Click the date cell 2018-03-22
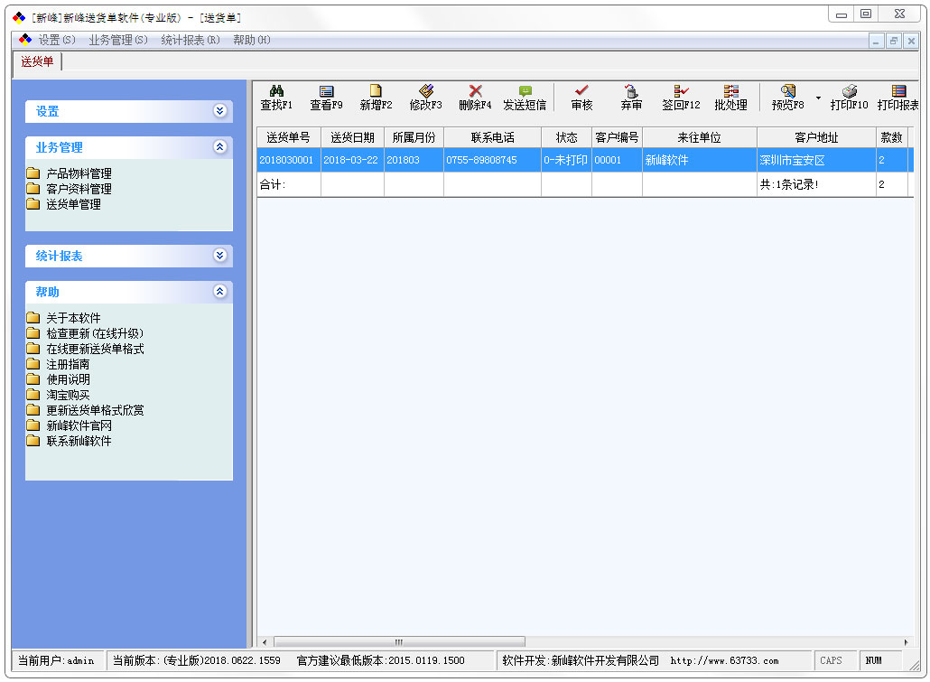930x682 pixels. click(x=352, y=160)
